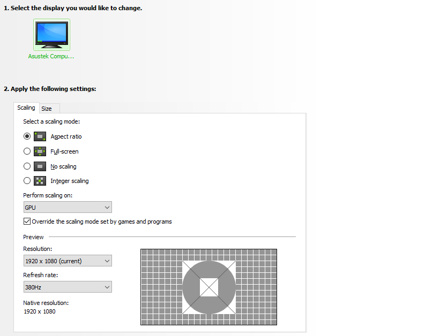Pick the Integer scaling radio button
Screen dimensions: 425x336
tap(27, 181)
